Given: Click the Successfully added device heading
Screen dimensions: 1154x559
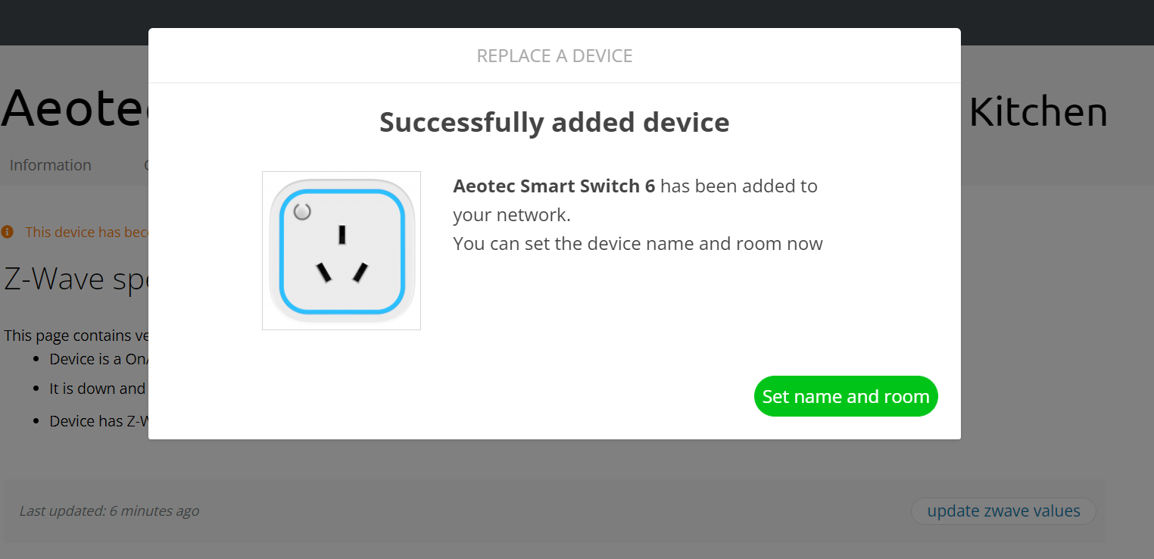Looking at the screenshot, I should point(554,123).
